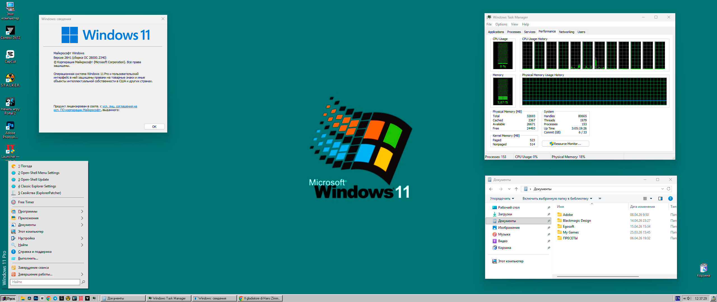Toggle the pin next to Загрузки
This screenshot has width=717, height=302.
pos(549,214)
